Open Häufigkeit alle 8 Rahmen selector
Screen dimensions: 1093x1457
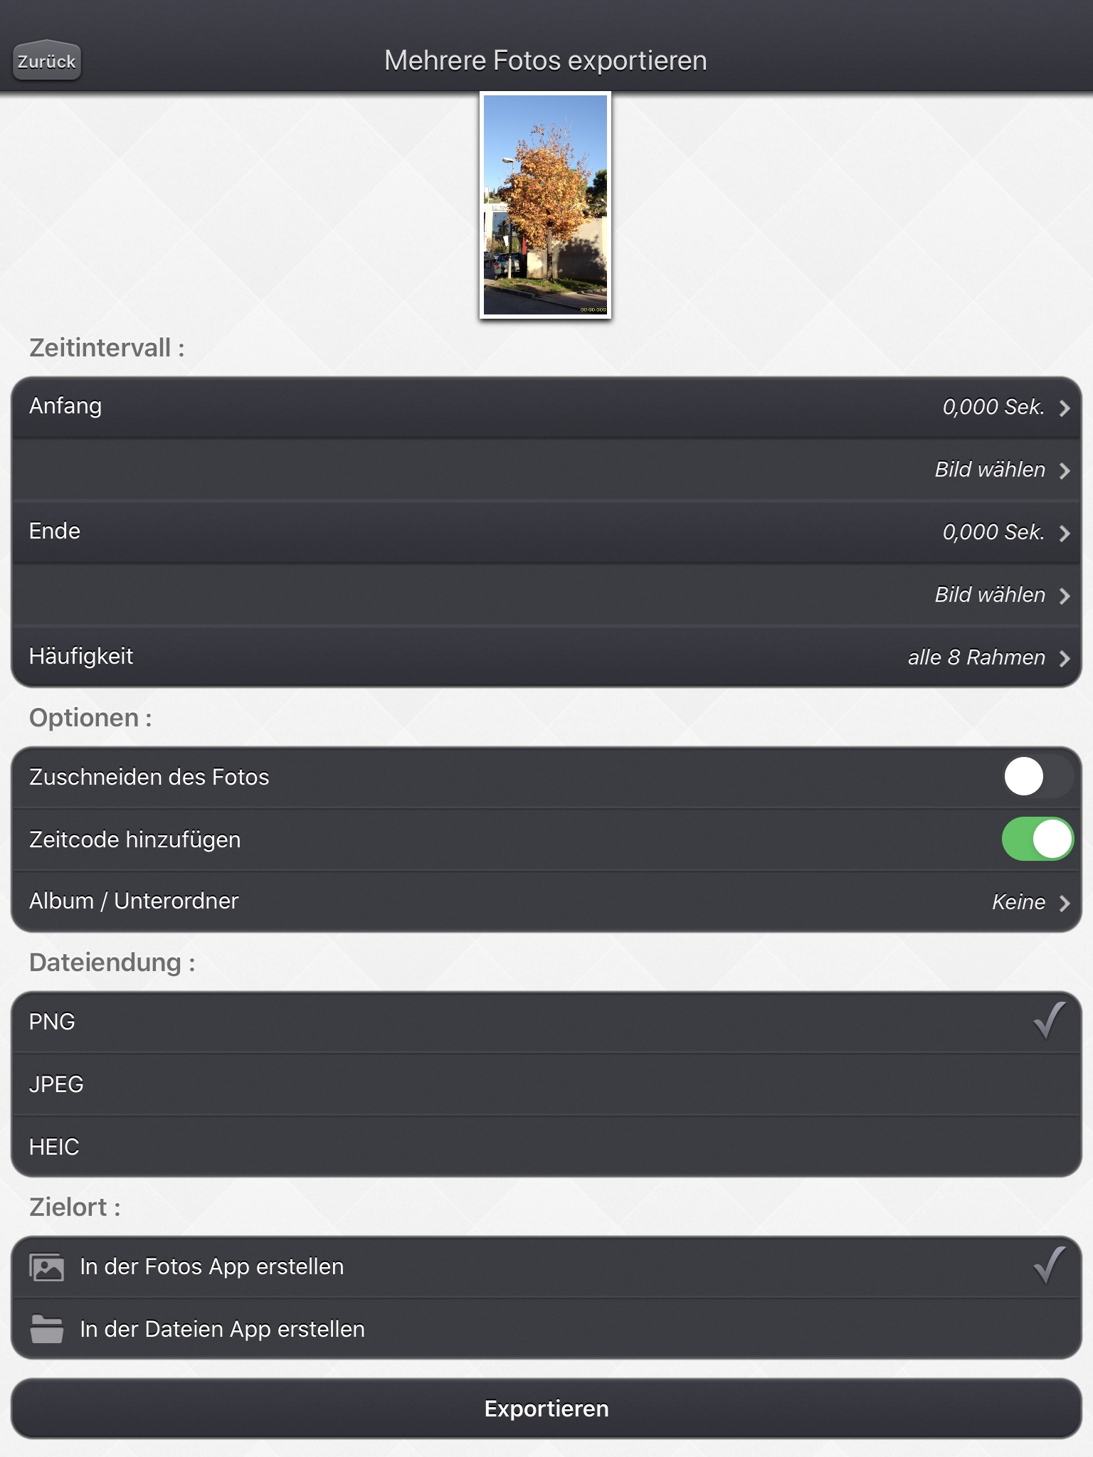[546, 657]
